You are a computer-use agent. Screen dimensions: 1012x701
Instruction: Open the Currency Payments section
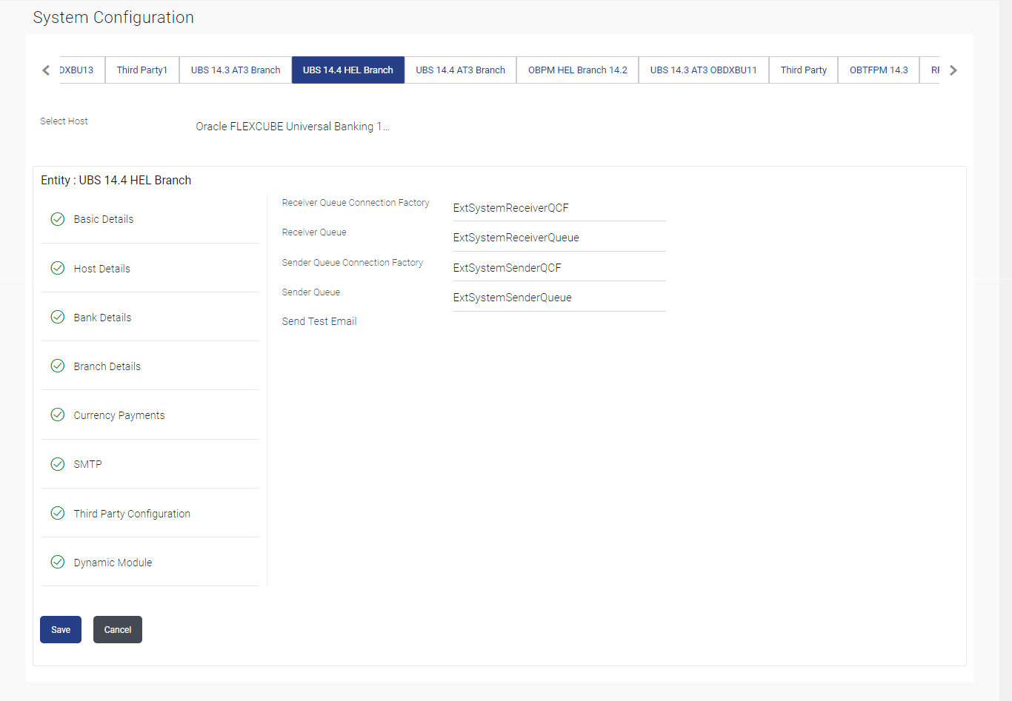click(x=150, y=415)
